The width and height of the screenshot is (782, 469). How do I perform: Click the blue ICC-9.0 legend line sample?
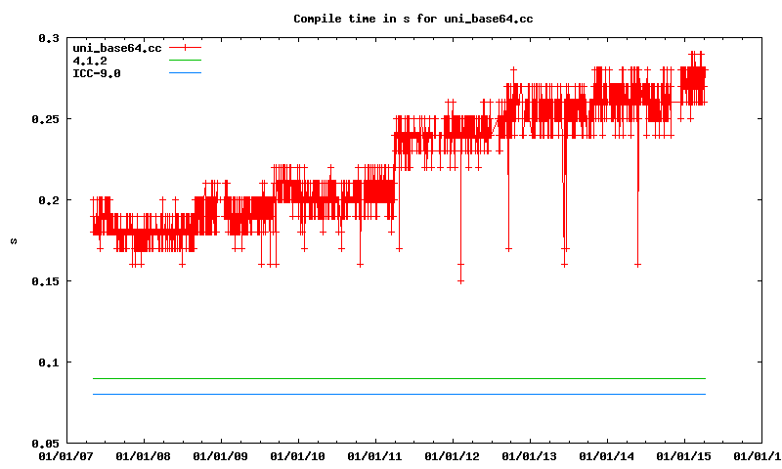click(x=184, y=73)
